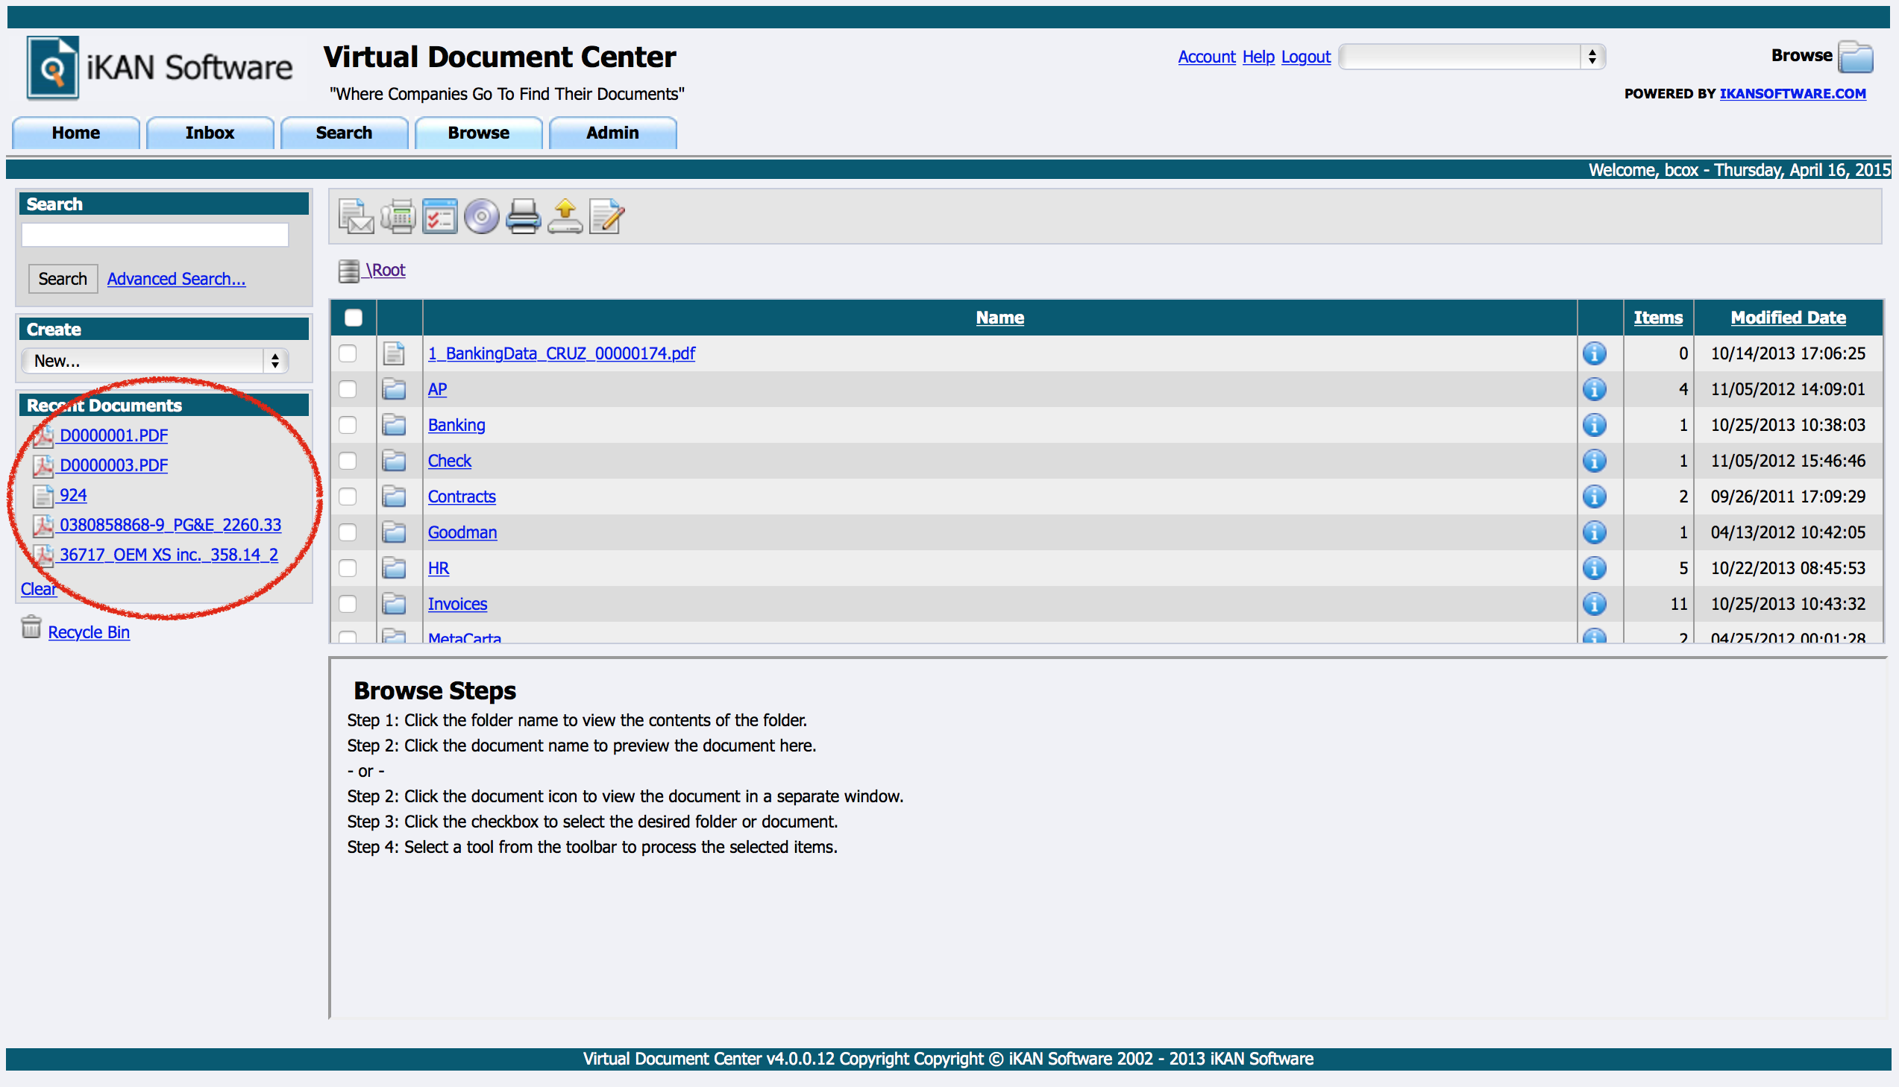
Task: Print the selected documents
Action: pos(524,216)
